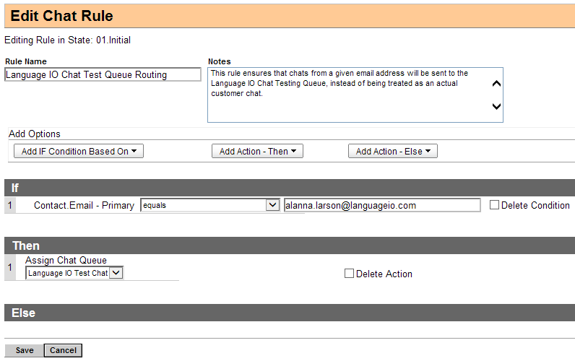This screenshot has width=575, height=361.
Task: Click the Contact.Email - Primary label
Action: 84,205
